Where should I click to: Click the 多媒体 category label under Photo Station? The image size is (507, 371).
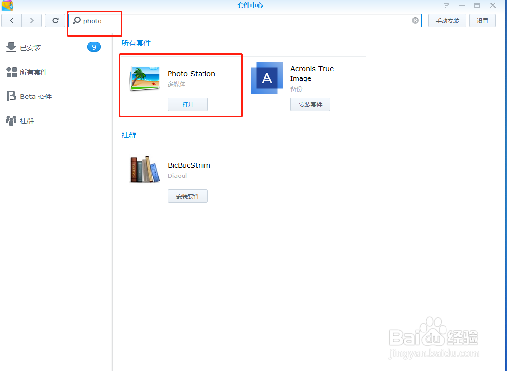177,84
